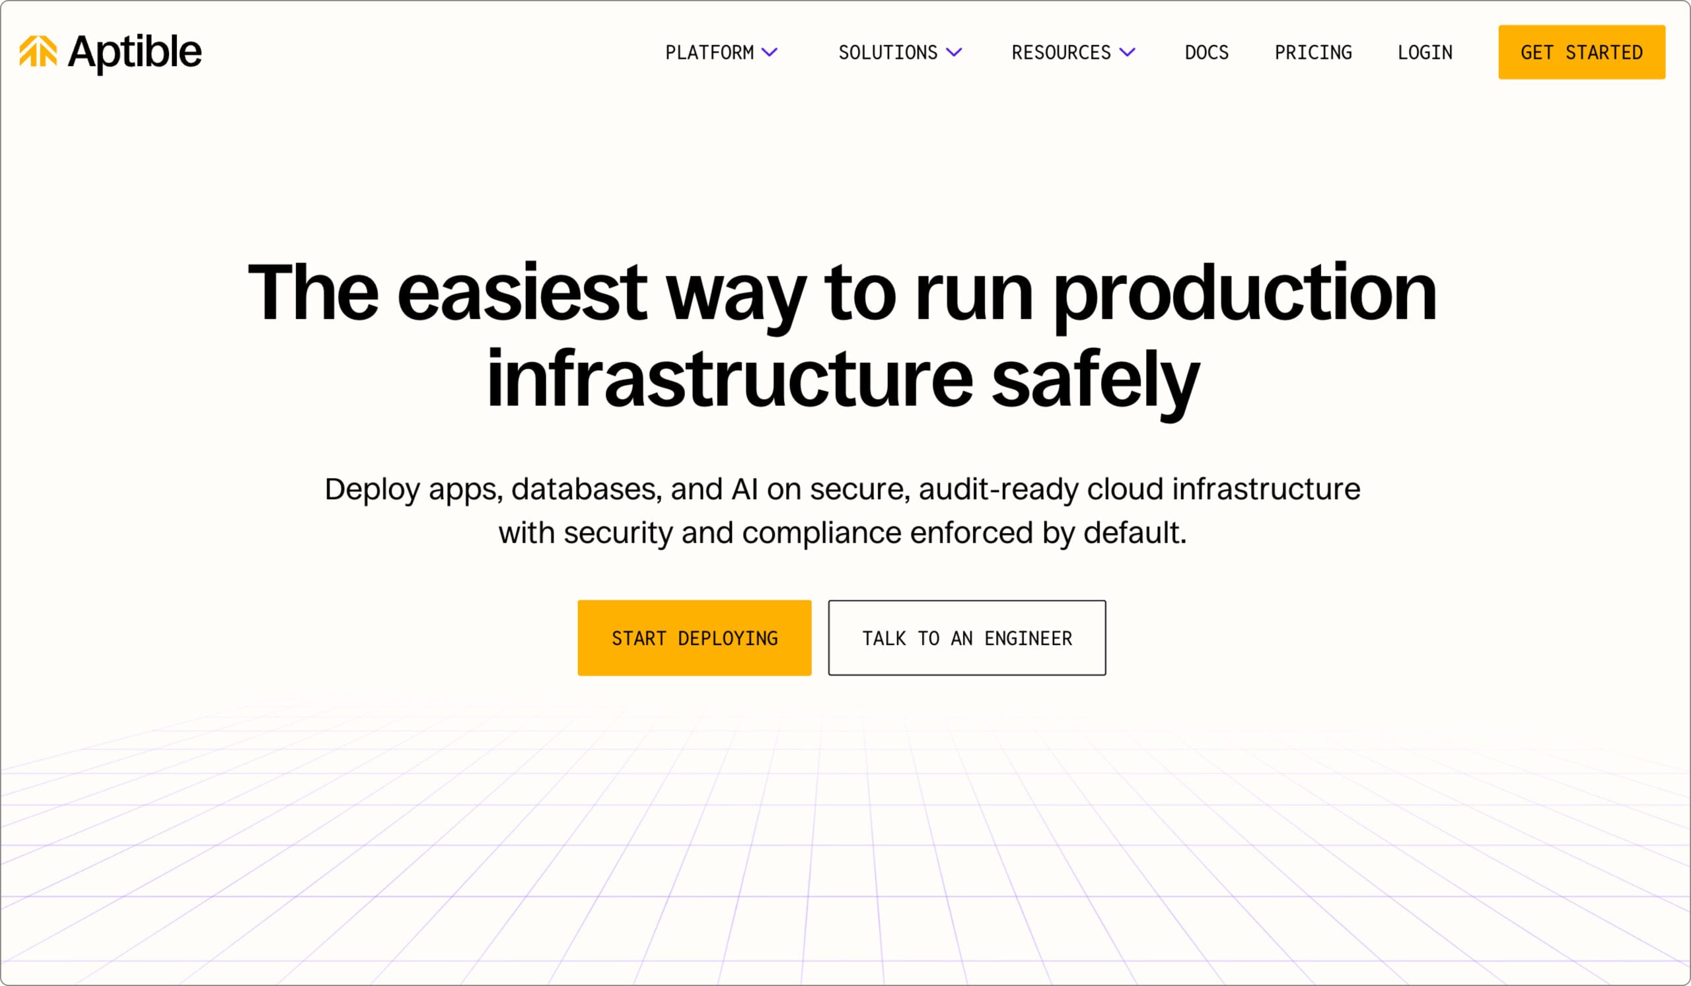Expand the chevron next to Resources
This screenshot has width=1691, height=986.
(x=1128, y=52)
